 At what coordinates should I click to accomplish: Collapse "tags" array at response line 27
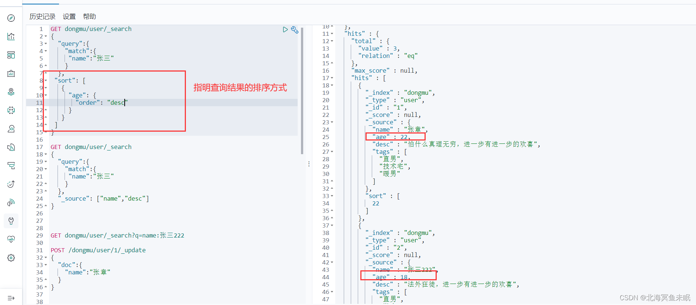tap(332, 152)
